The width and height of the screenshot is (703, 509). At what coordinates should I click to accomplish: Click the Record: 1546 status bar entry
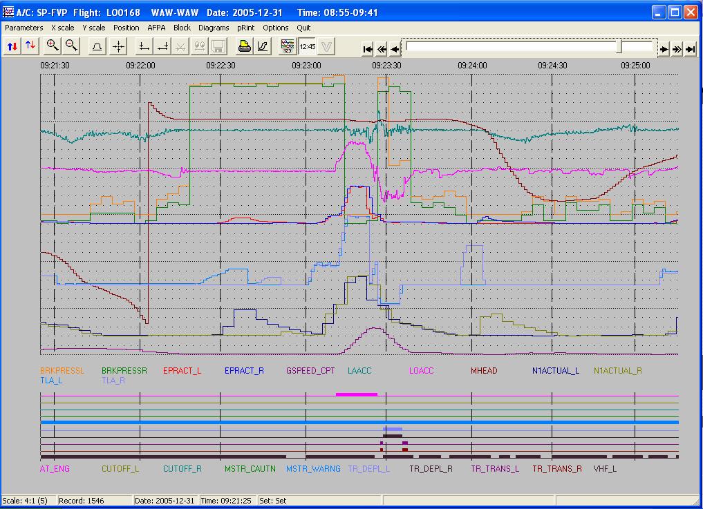point(95,501)
